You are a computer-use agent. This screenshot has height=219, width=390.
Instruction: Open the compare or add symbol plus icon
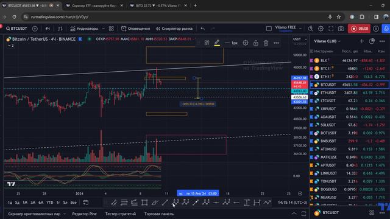[35, 29]
